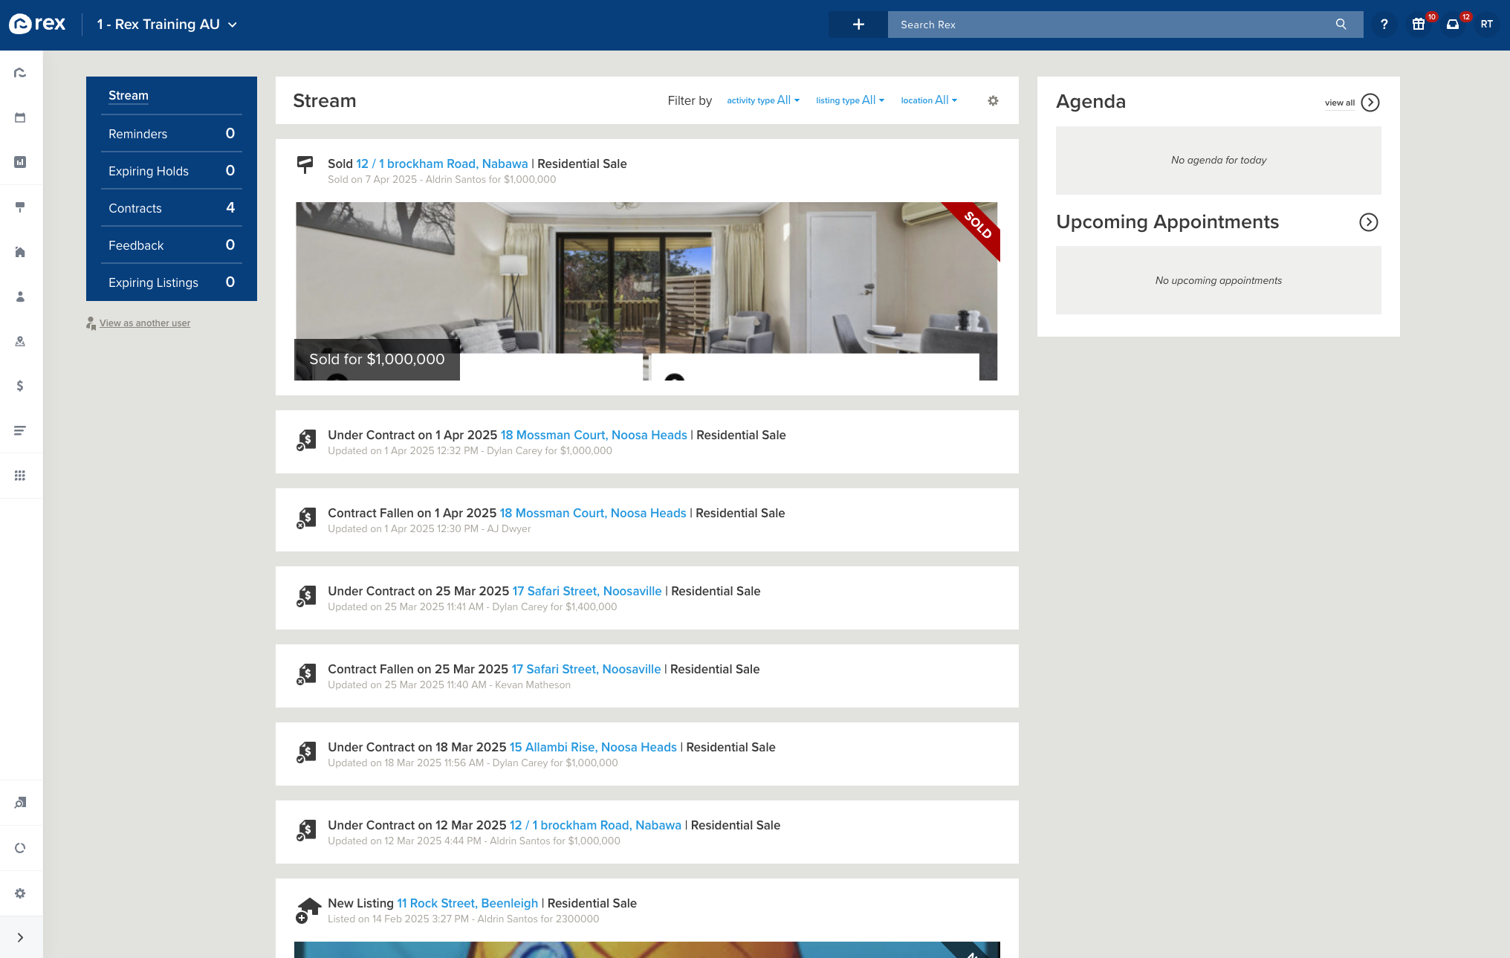Select Contracts in the left panel
1510x958 pixels.
click(171, 208)
